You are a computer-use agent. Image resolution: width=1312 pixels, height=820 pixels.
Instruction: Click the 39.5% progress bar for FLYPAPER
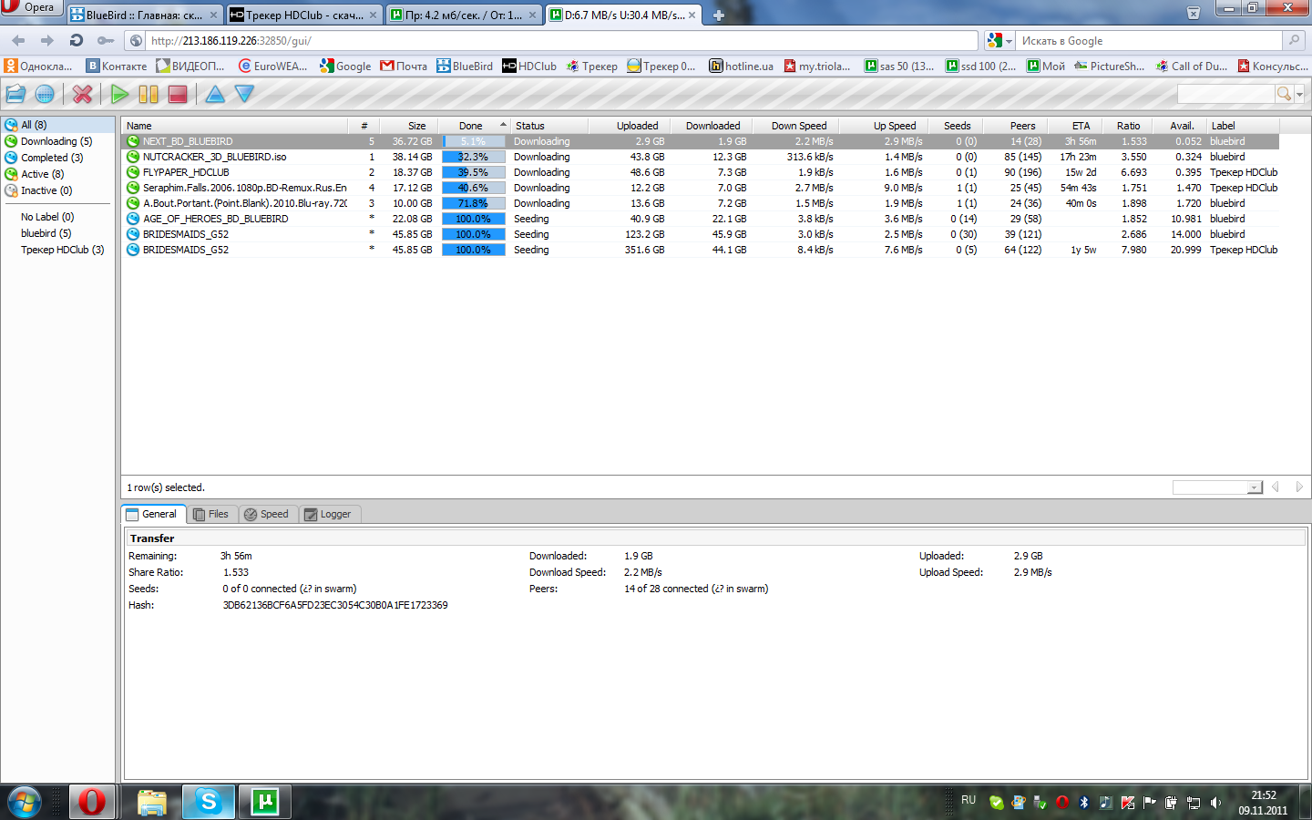(x=474, y=172)
